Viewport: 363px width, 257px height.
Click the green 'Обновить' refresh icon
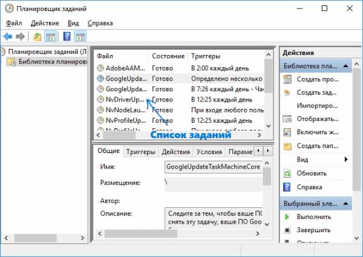(x=287, y=174)
